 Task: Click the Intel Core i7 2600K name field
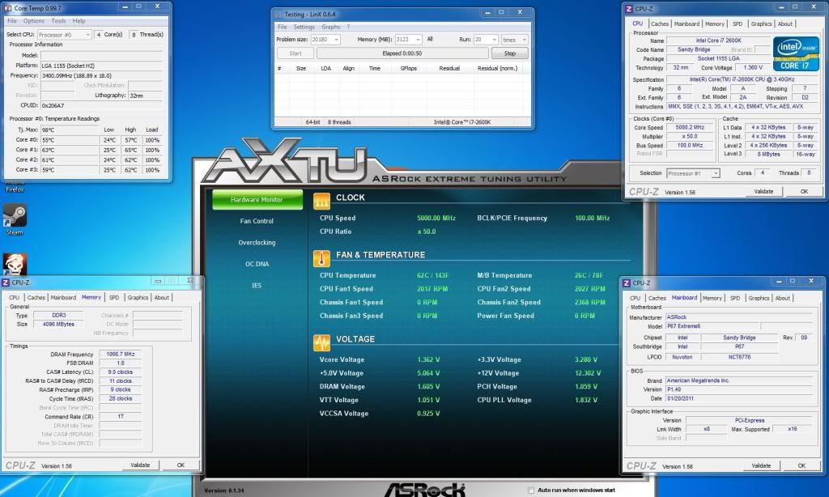click(x=719, y=40)
